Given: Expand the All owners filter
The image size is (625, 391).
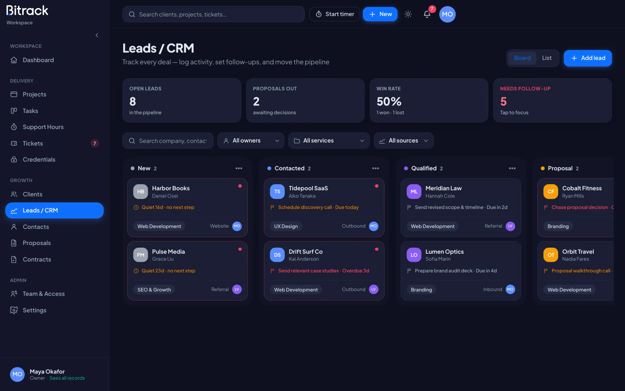Looking at the screenshot, I should 251,140.
